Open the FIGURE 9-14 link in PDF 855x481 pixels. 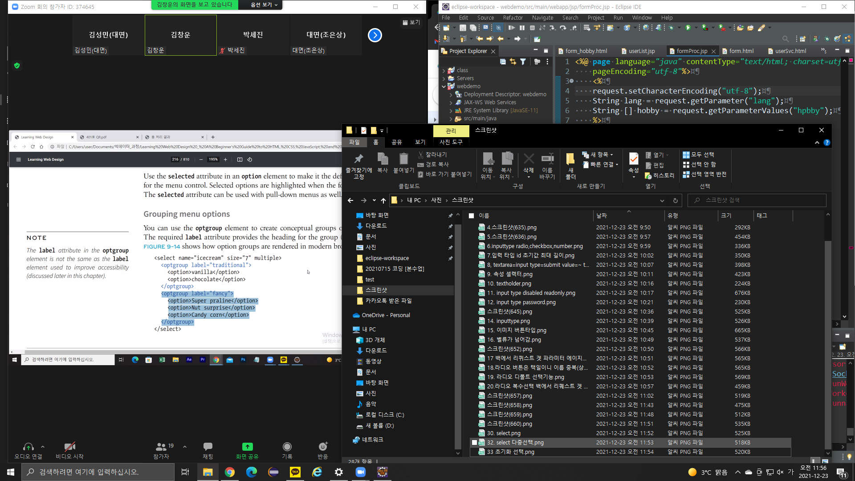tap(162, 246)
